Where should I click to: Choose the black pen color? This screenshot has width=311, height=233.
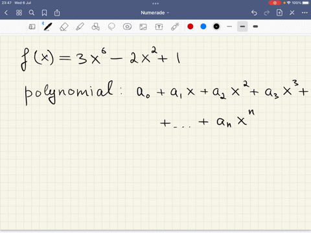click(216, 27)
